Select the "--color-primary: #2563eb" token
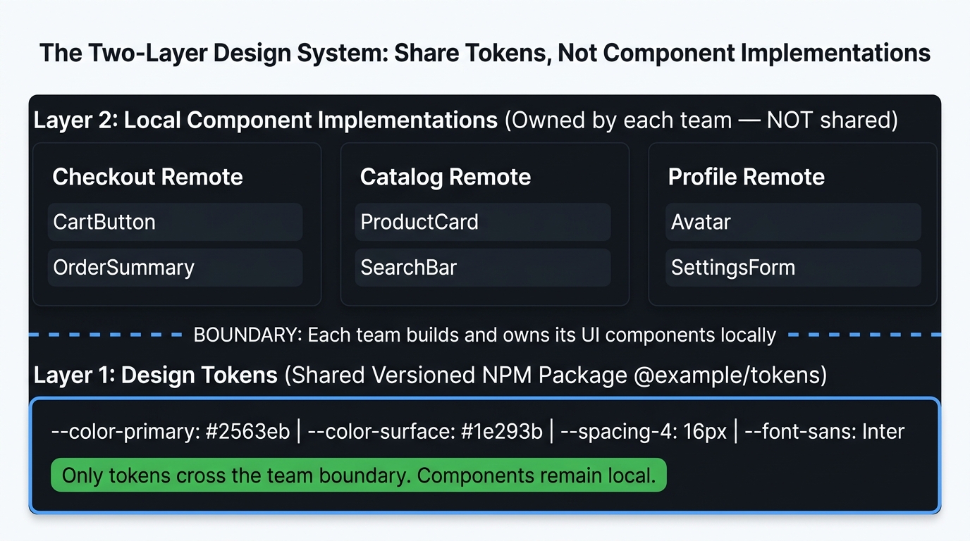The width and height of the screenshot is (970, 541). (x=171, y=431)
